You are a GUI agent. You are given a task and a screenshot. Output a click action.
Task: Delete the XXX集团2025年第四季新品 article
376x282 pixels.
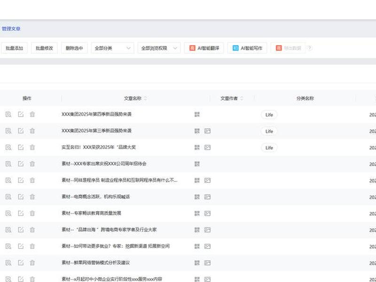coord(32,114)
